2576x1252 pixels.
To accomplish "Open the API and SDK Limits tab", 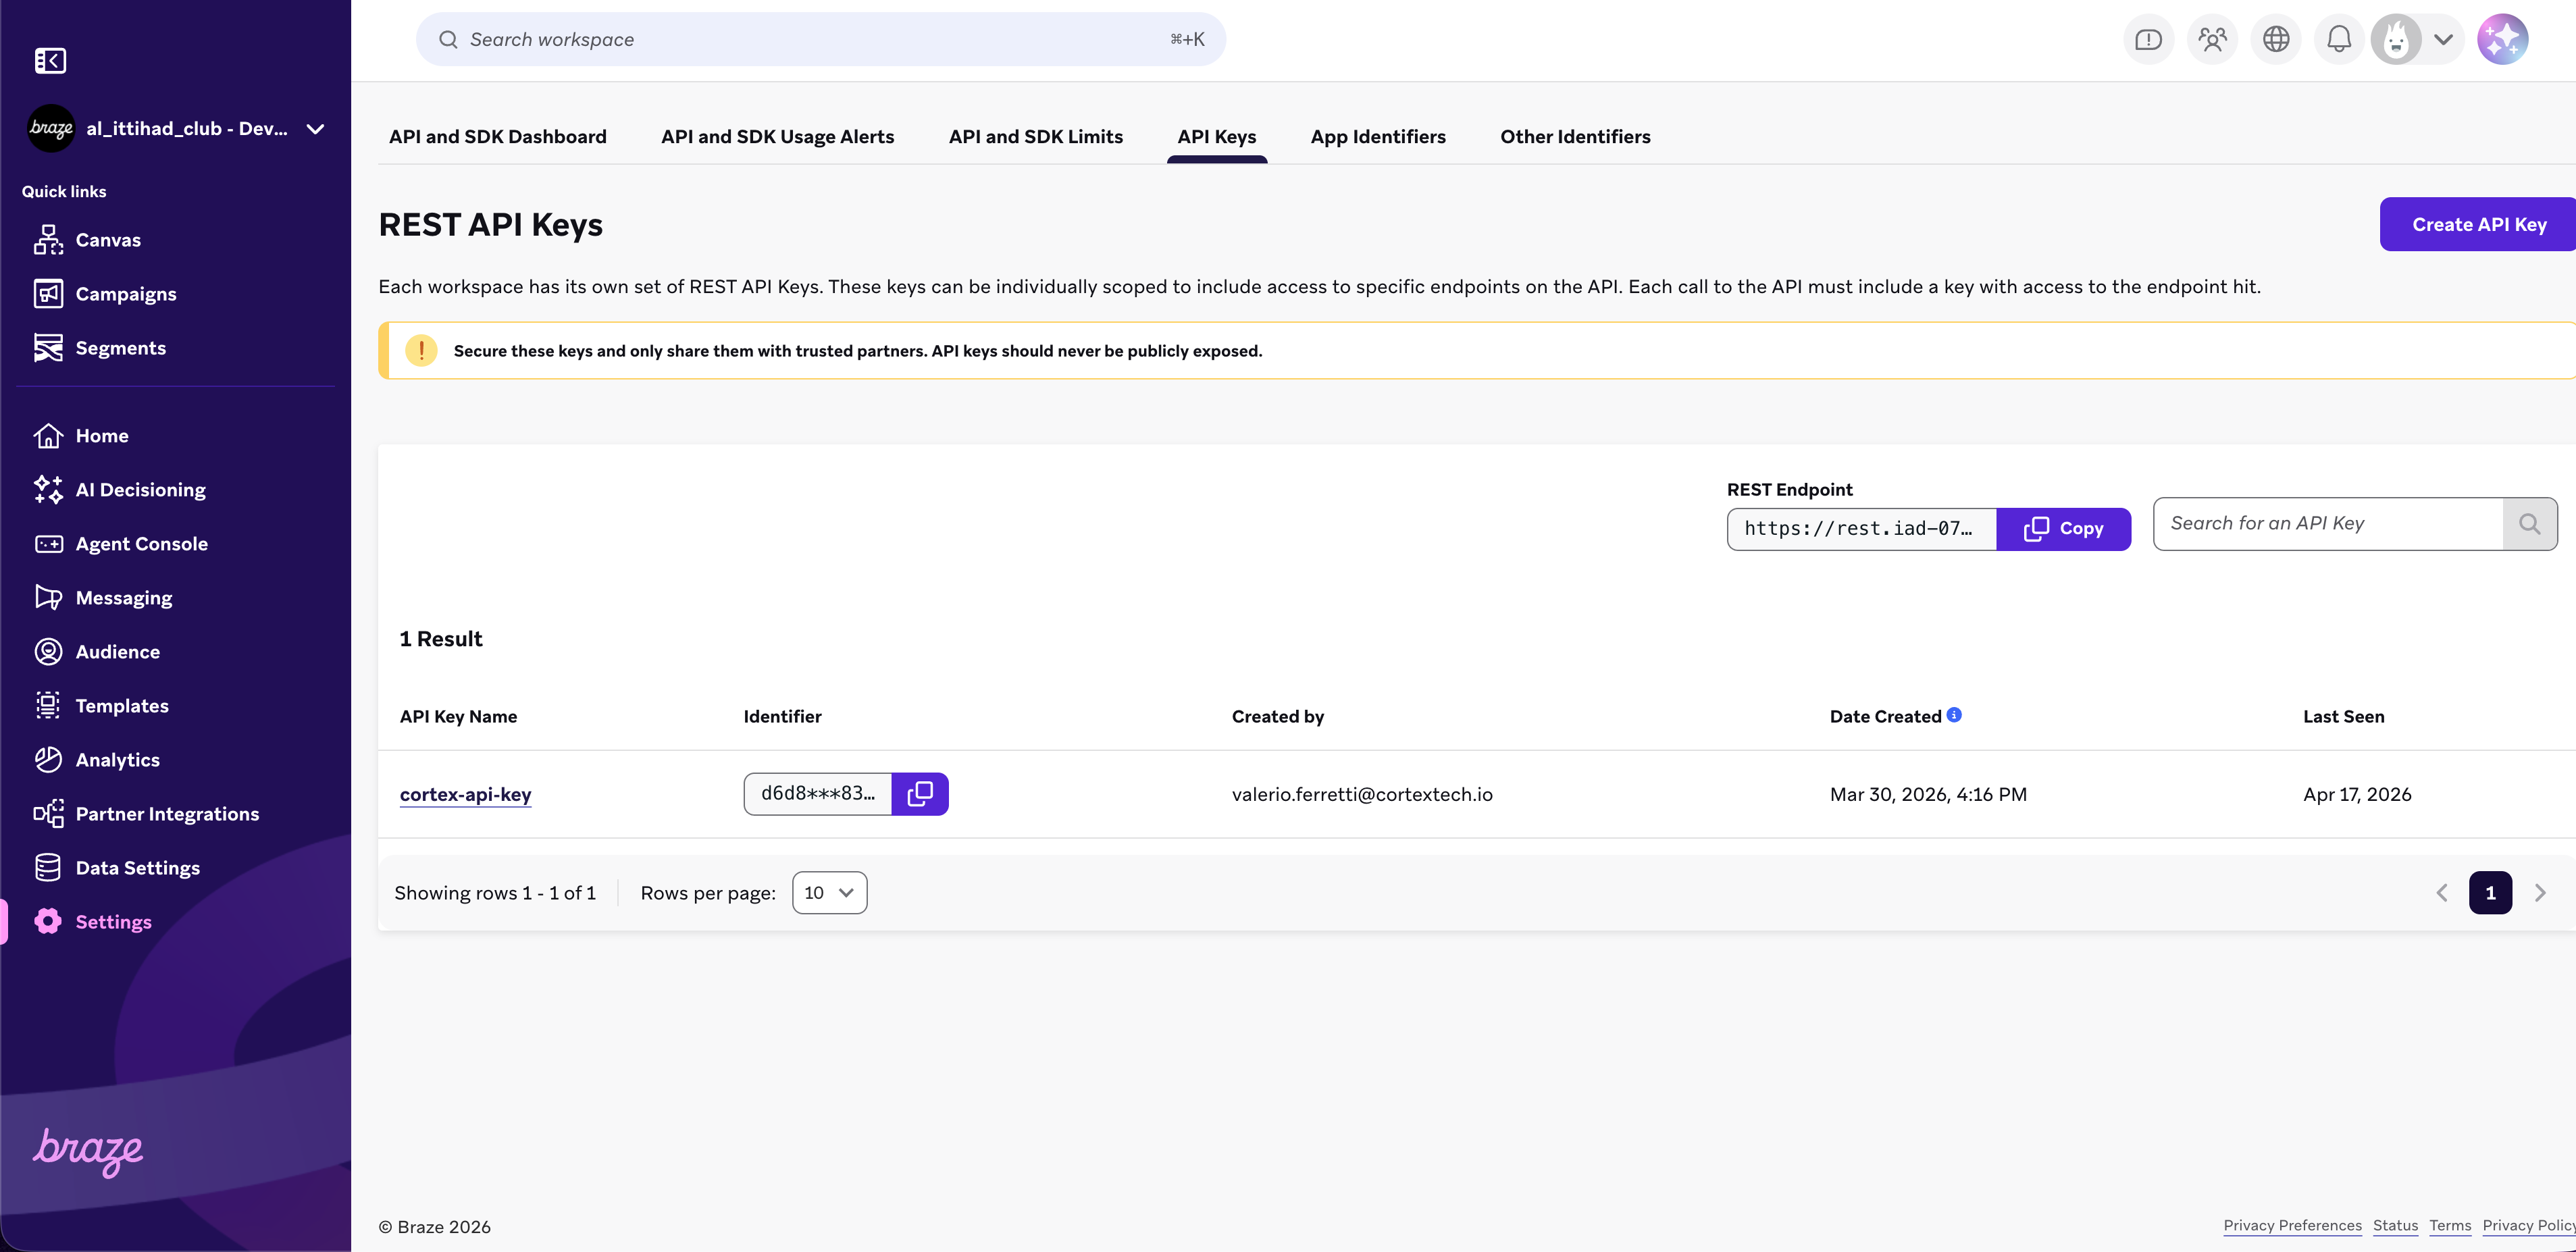I will pos(1035,137).
